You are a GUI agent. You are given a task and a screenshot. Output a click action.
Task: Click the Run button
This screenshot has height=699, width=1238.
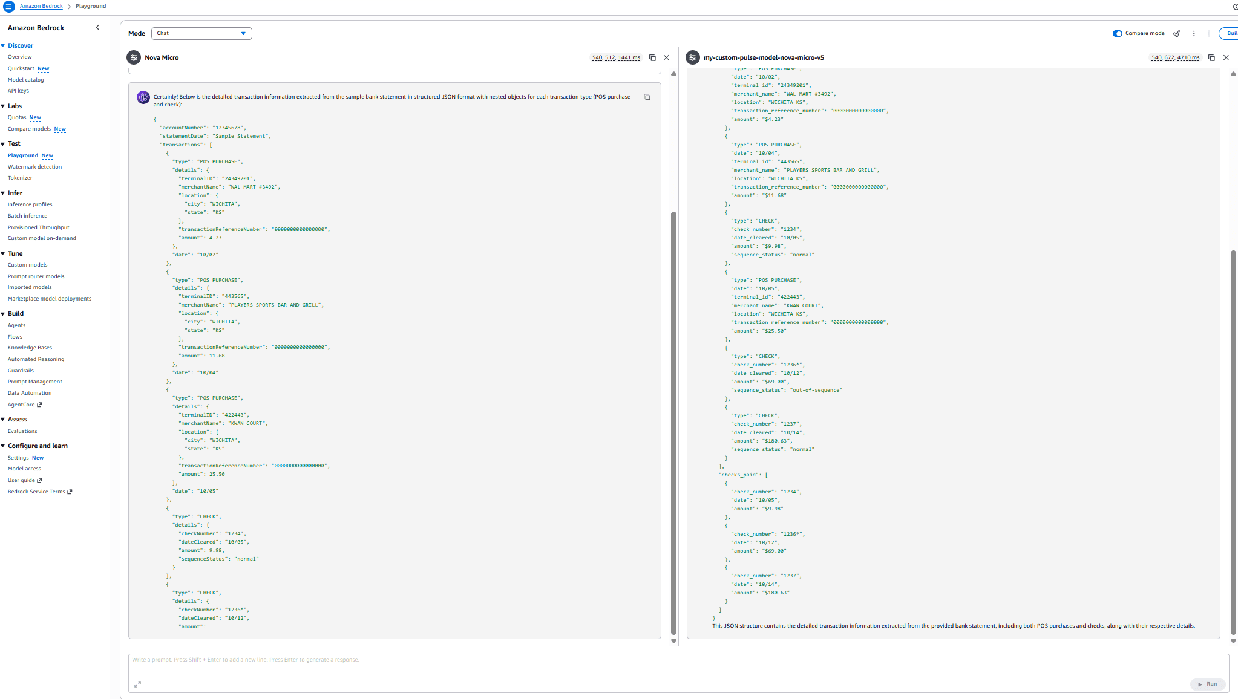1208,684
